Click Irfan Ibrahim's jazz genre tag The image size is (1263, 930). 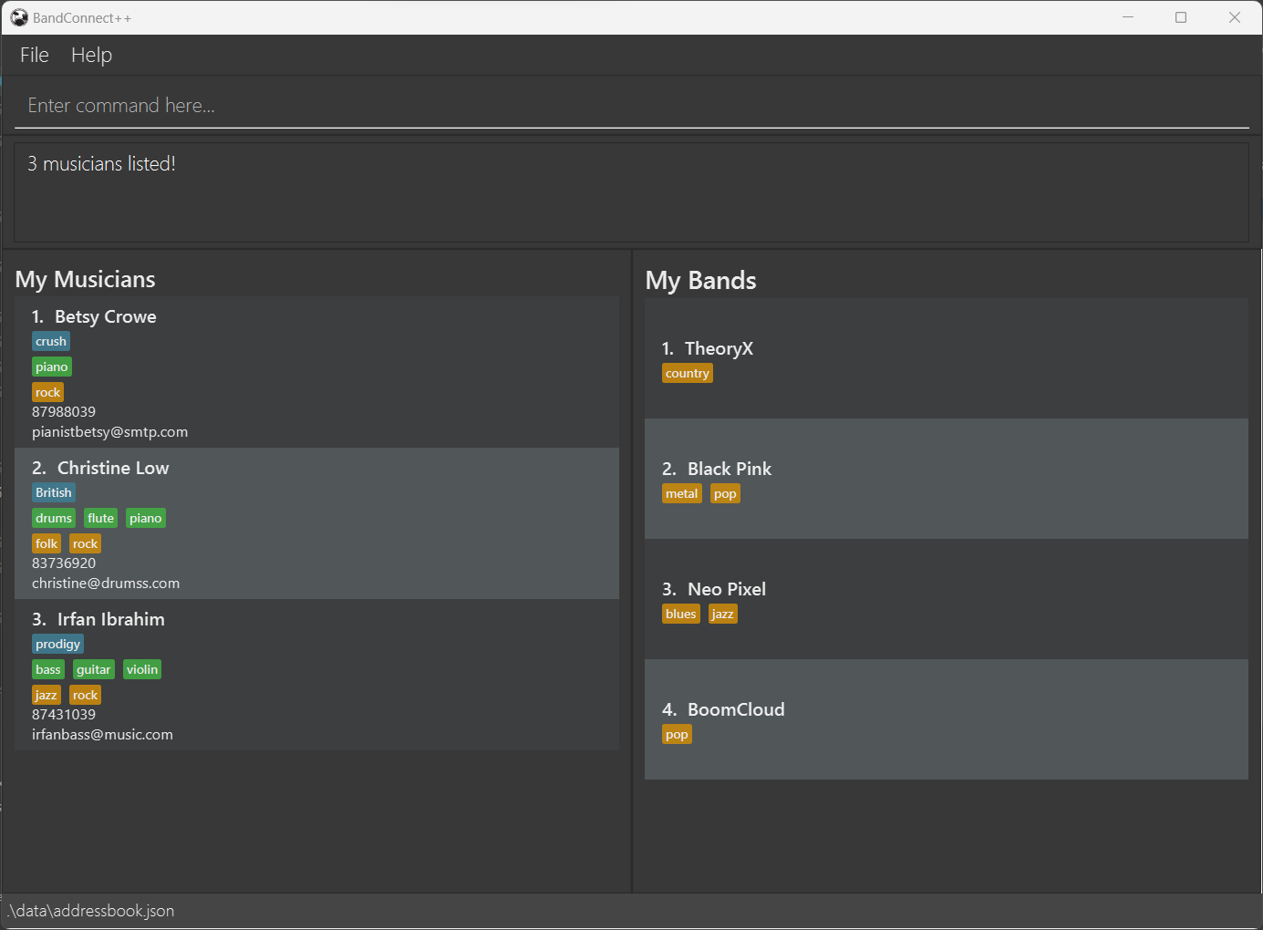coord(47,696)
